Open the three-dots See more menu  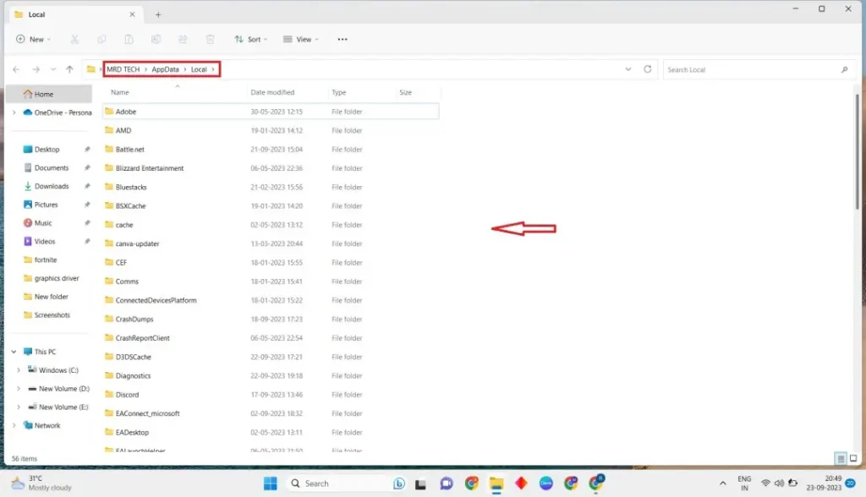(343, 39)
